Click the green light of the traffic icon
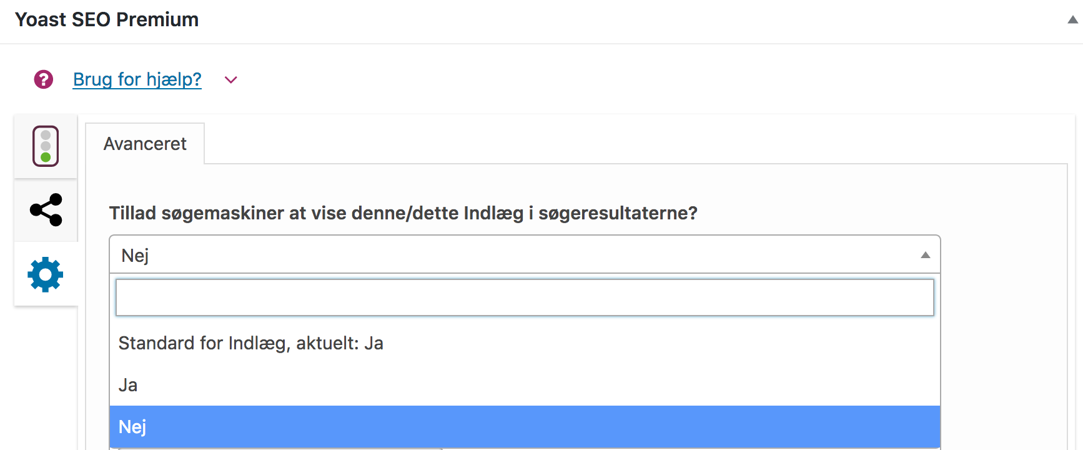The image size is (1083, 450). [x=46, y=157]
